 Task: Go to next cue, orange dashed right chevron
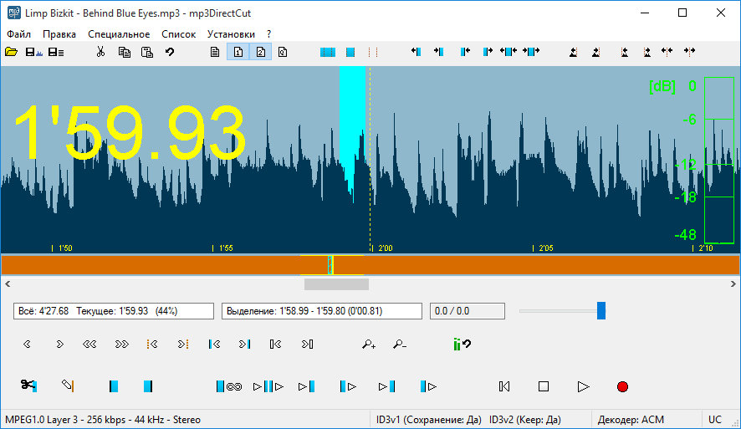pyautogui.click(x=183, y=345)
